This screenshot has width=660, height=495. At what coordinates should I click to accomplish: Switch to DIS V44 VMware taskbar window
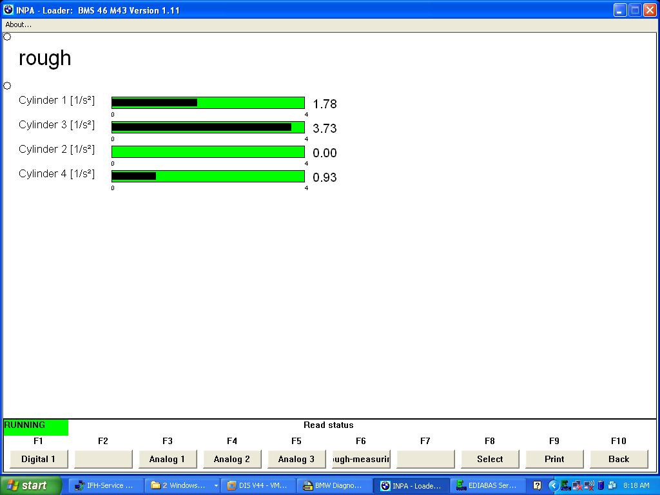pyautogui.click(x=257, y=485)
